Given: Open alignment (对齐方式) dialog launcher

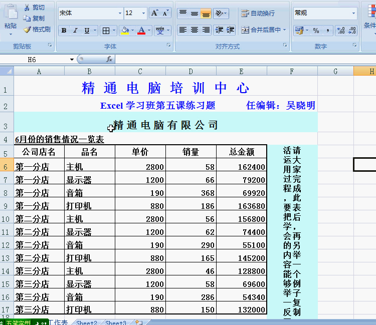Looking at the screenshot, I should pos(285,45).
